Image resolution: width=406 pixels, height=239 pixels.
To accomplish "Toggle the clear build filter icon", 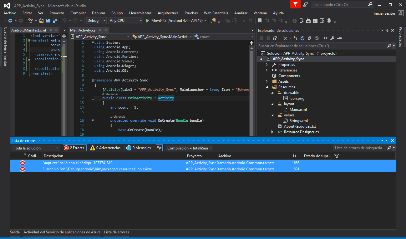I will click(x=159, y=148).
